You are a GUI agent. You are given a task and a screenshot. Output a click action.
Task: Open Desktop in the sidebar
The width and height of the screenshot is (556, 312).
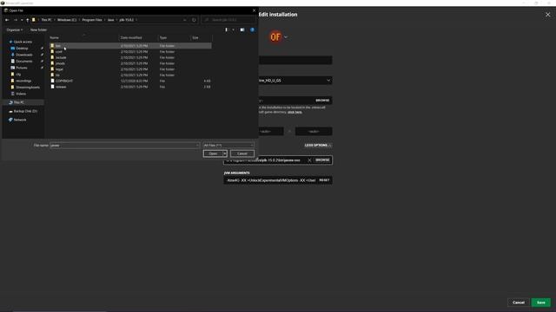22,49
